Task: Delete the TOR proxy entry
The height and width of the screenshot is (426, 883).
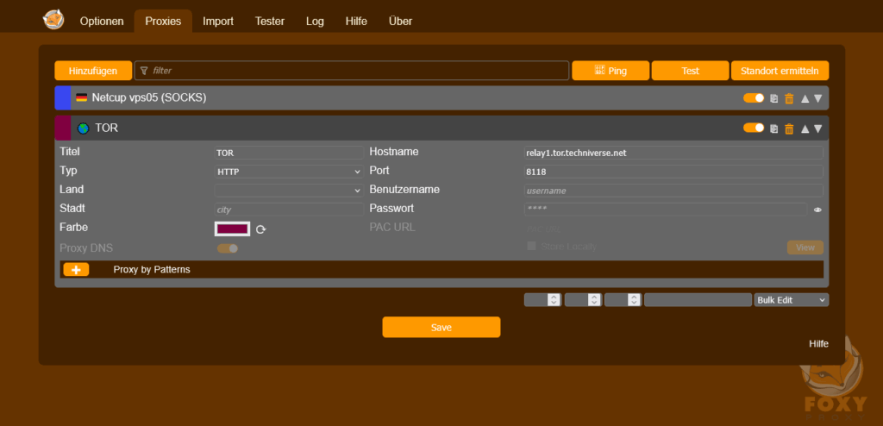Action: coord(789,128)
